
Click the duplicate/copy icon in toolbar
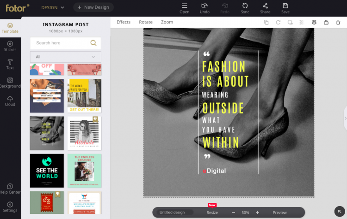(266, 22)
